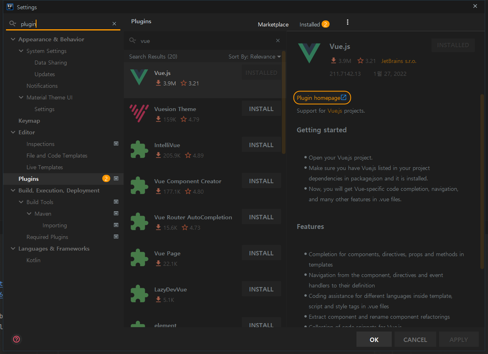The height and width of the screenshot is (354, 488).
Task: Click the Vue Component Creator puzzle icon
Action: 139,185
